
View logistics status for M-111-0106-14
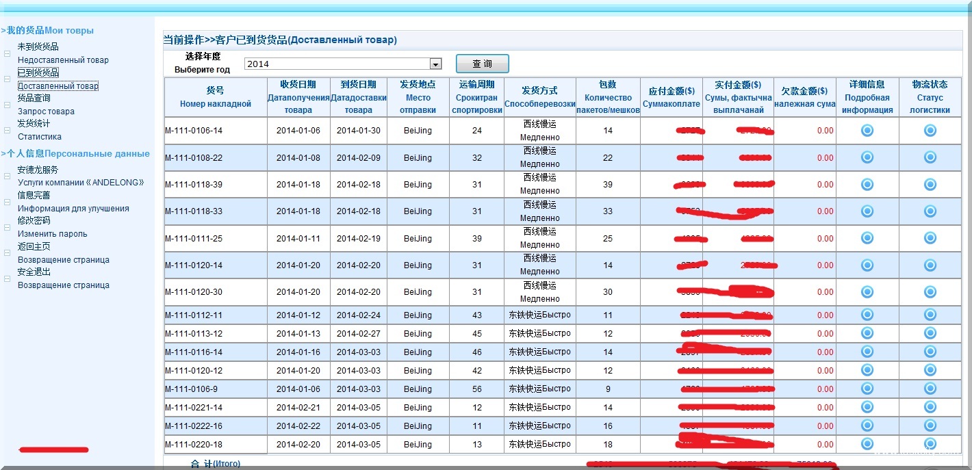click(930, 131)
